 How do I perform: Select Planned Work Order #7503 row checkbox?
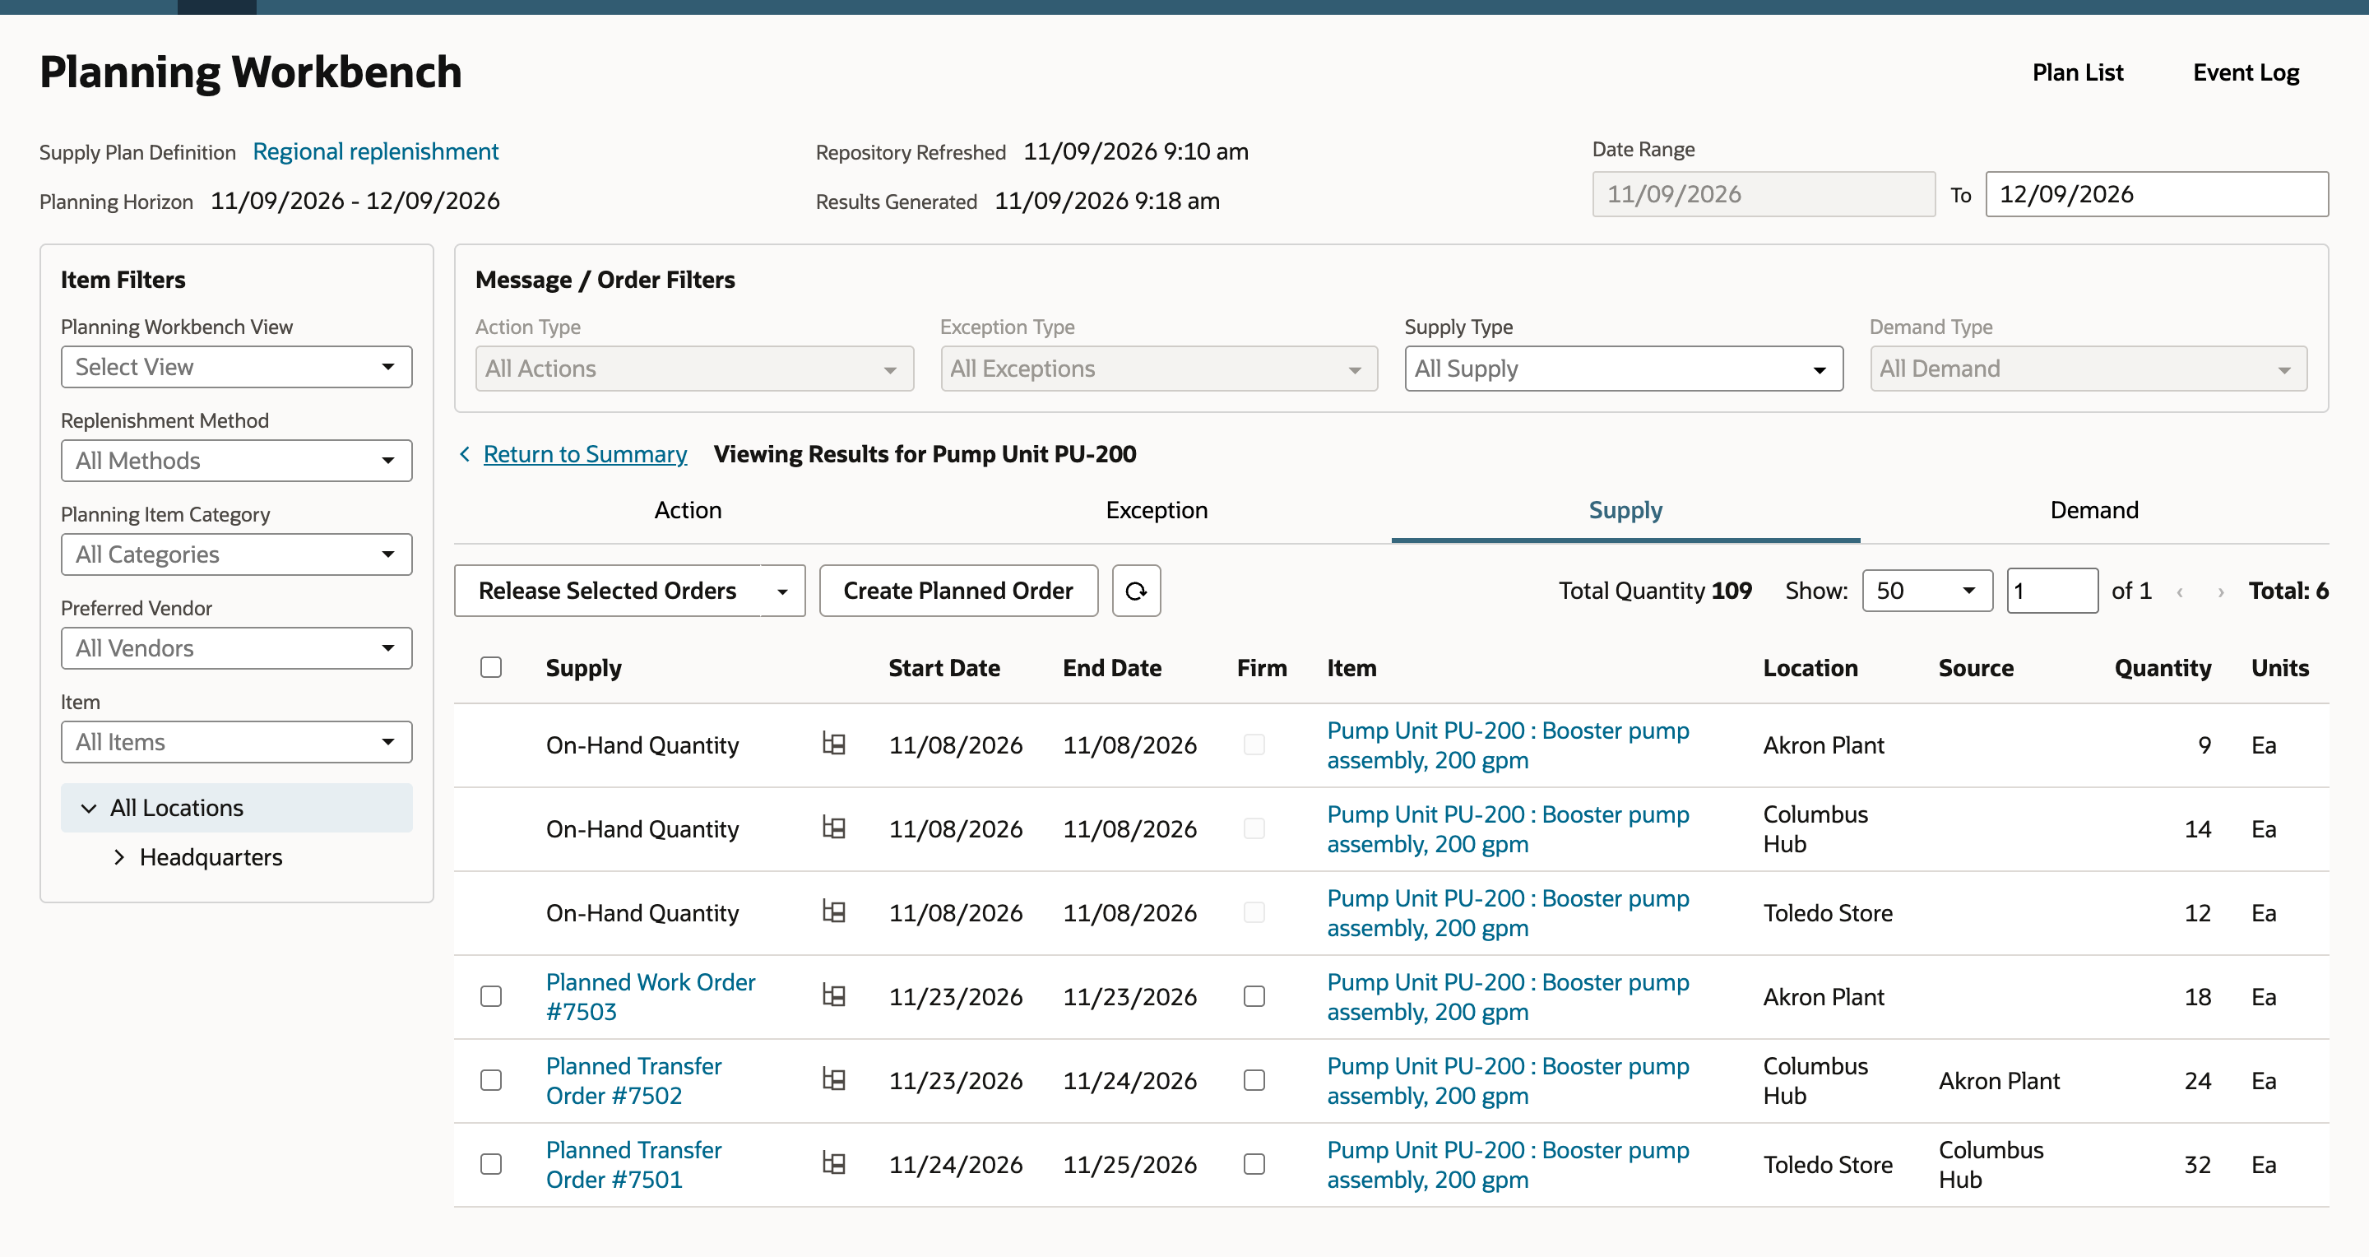pos(491,997)
